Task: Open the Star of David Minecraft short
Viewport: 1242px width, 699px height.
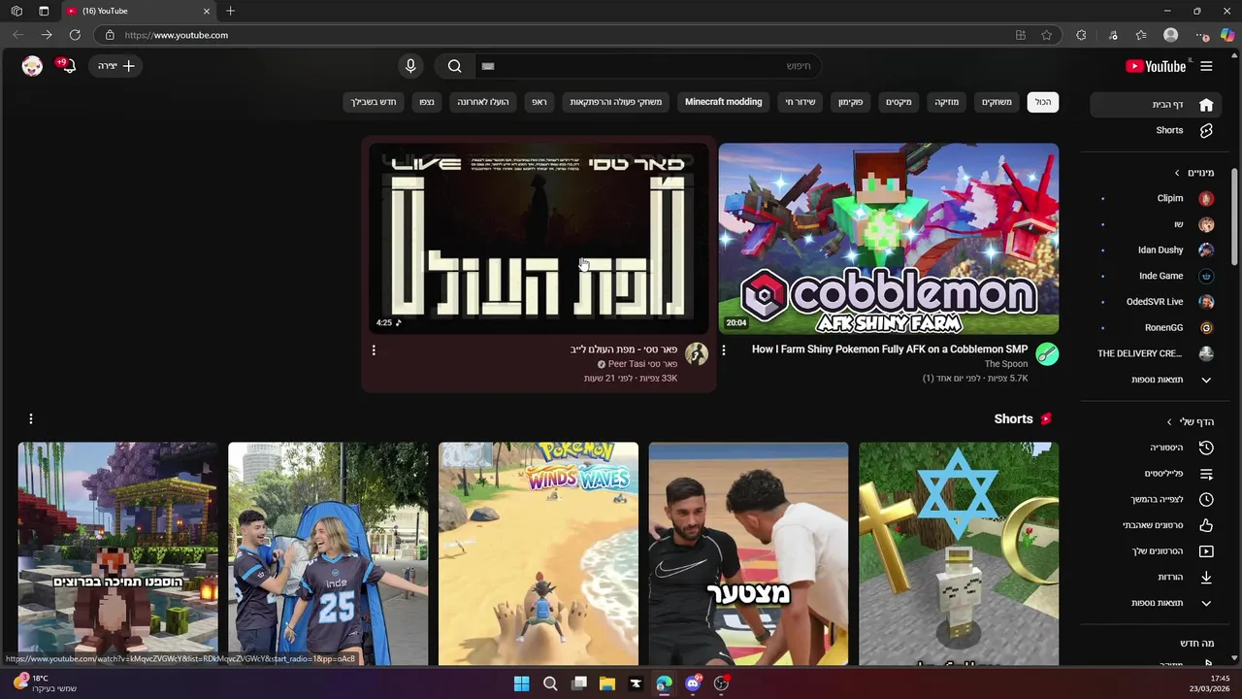Action: coord(959,553)
